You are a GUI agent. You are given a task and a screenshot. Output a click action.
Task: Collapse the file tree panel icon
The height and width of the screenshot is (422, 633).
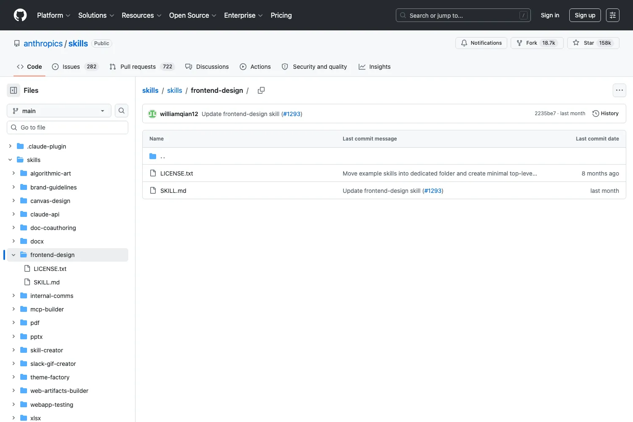coord(14,90)
